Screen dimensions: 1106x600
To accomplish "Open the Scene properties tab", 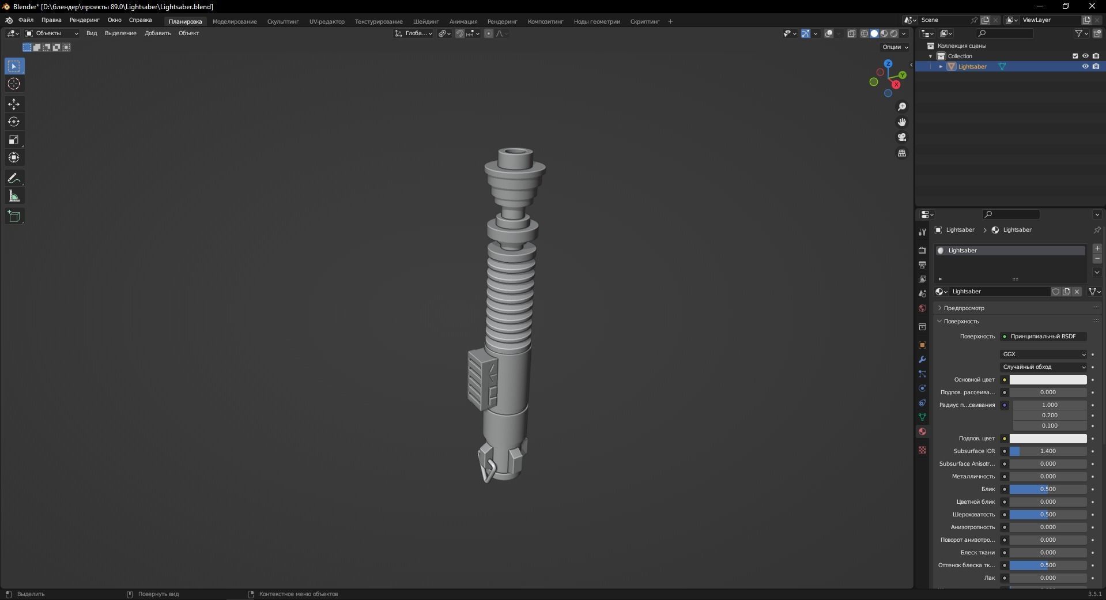I will coord(922,293).
